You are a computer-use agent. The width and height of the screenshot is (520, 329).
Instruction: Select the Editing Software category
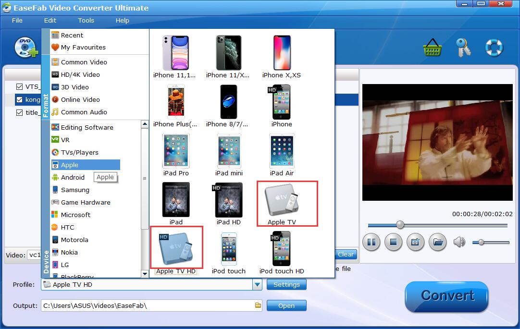tap(82, 128)
